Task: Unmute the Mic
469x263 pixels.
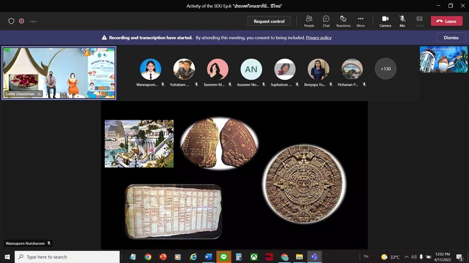Action: click(x=402, y=21)
